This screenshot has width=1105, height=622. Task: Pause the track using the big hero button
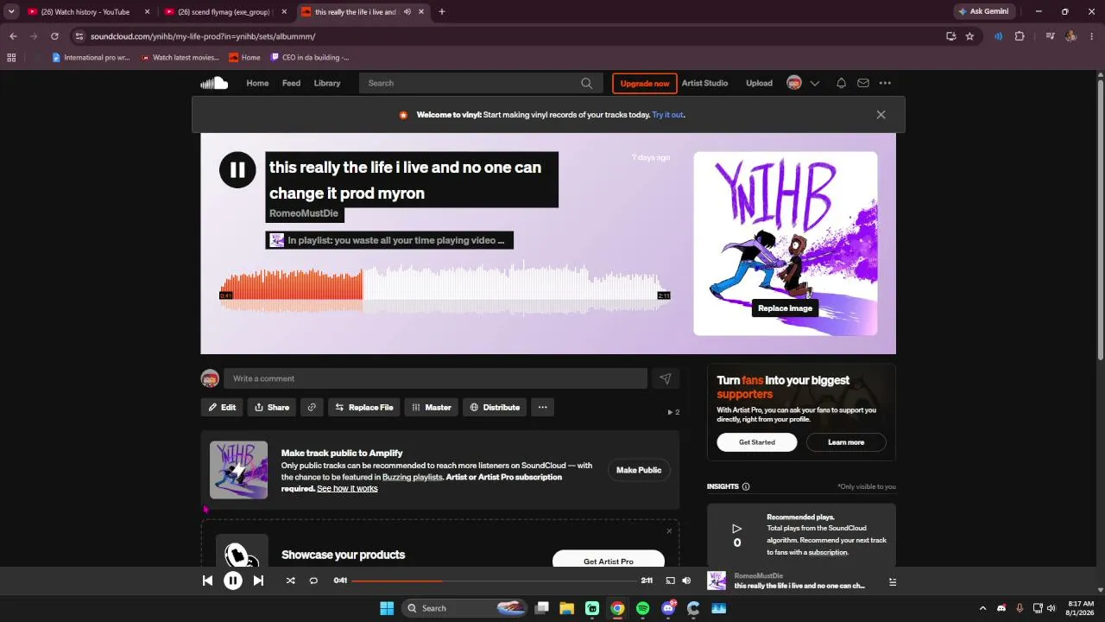[237, 170]
